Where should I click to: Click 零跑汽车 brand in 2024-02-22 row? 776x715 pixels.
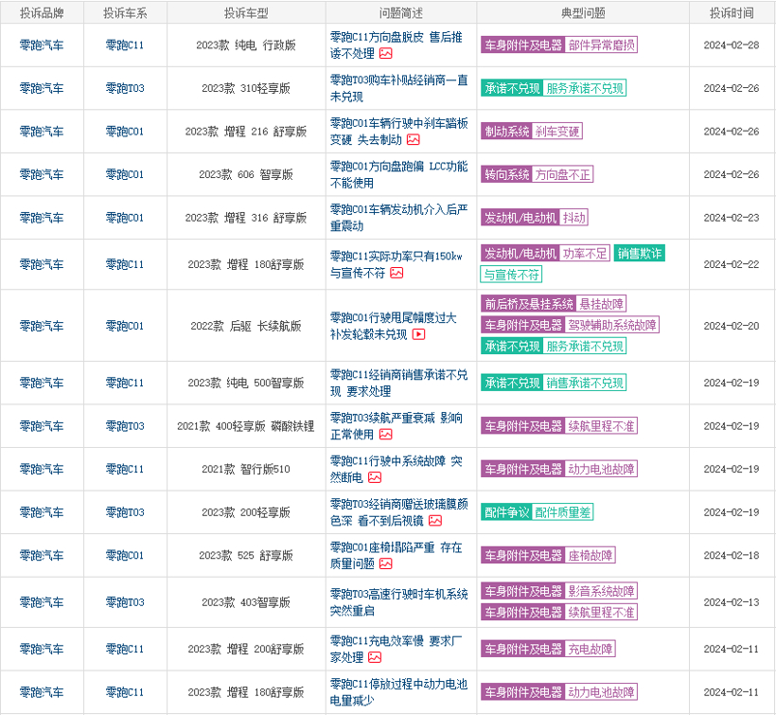click(x=42, y=264)
